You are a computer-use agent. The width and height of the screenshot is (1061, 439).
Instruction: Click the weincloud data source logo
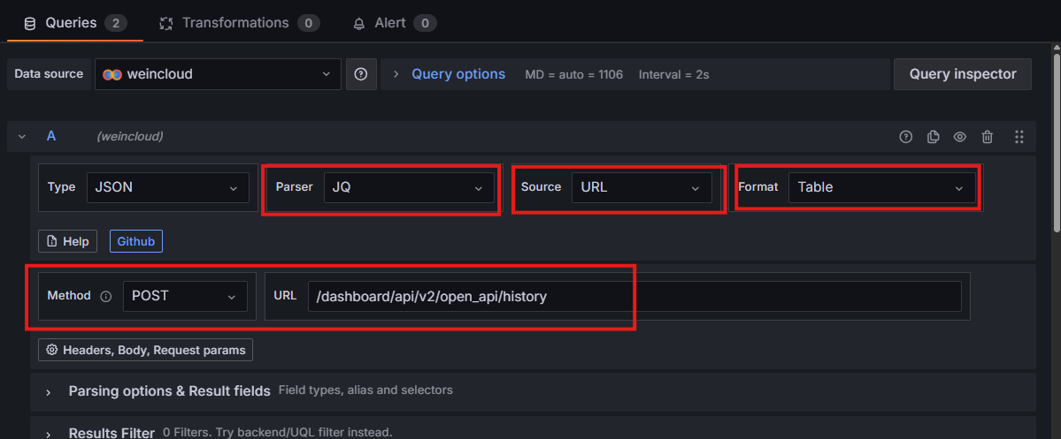(x=112, y=75)
